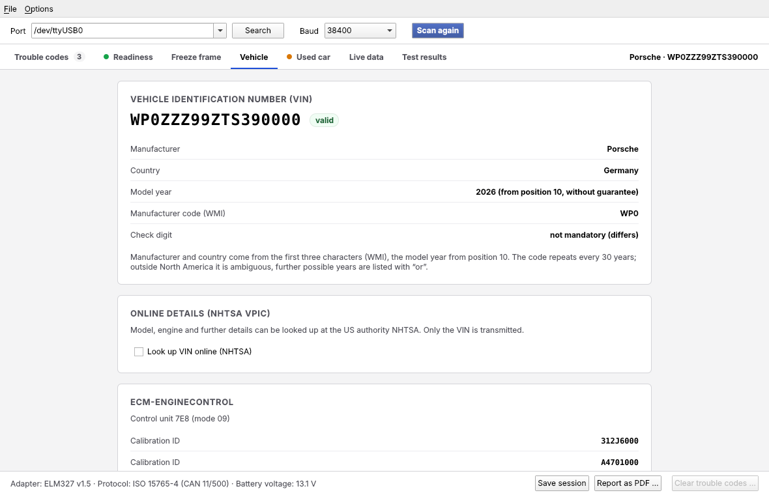This screenshot has width=769, height=495.
Task: Switch to the Live data tab
Action: tap(366, 57)
